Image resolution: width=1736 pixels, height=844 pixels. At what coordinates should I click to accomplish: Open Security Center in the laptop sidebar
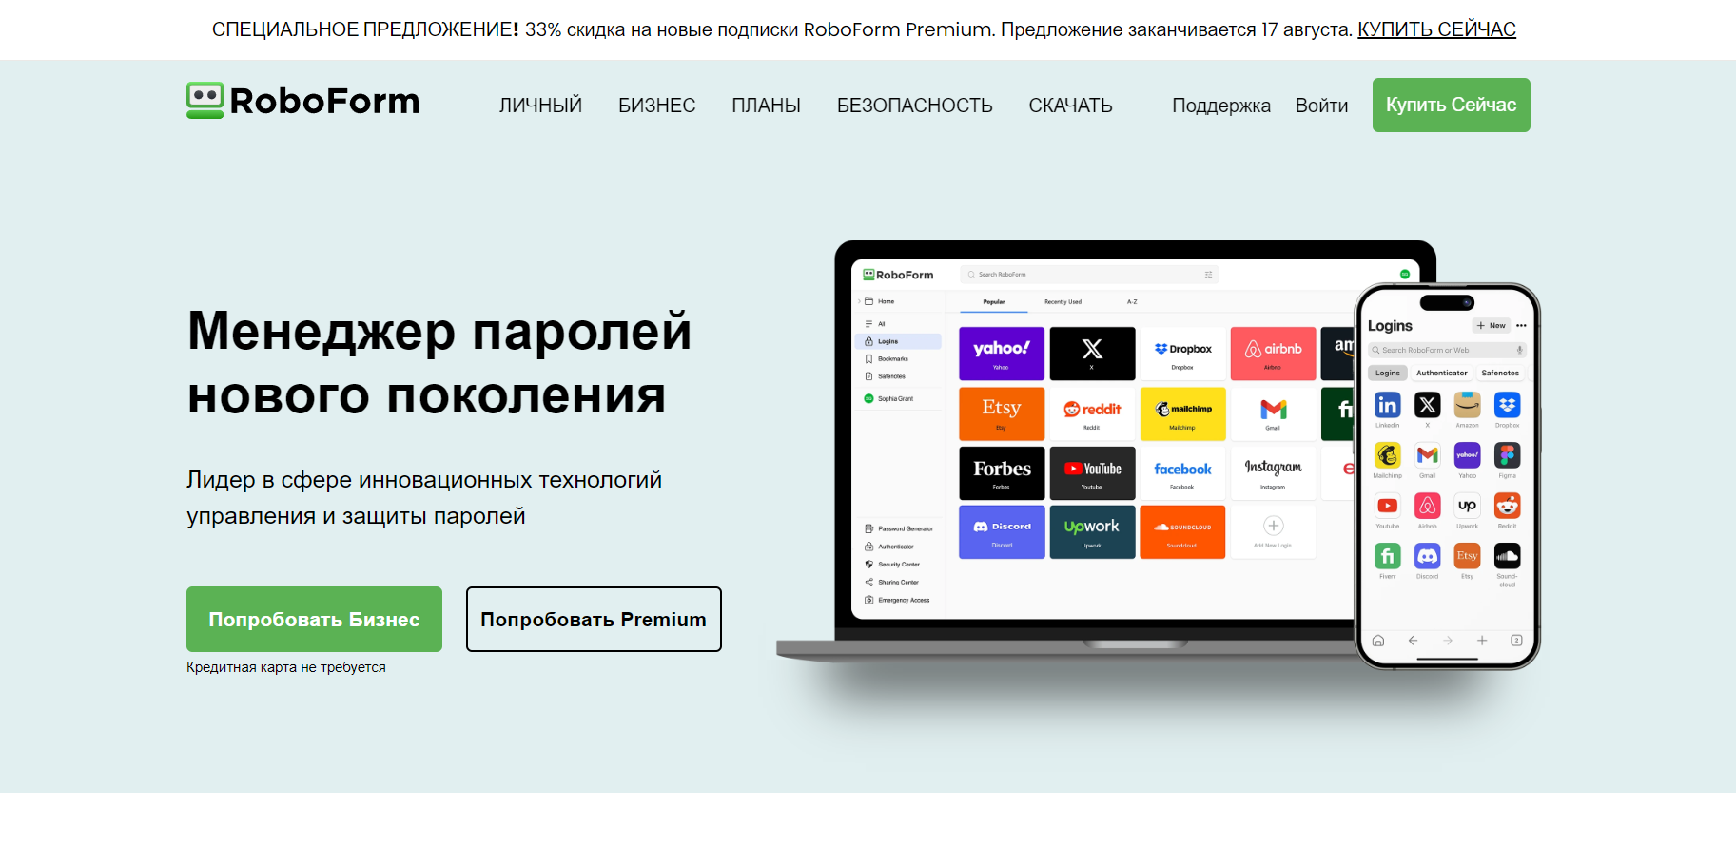click(x=892, y=565)
